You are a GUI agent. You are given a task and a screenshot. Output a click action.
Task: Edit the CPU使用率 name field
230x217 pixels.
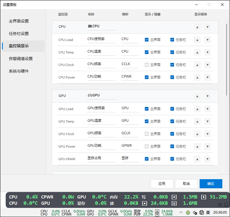click(101, 39)
